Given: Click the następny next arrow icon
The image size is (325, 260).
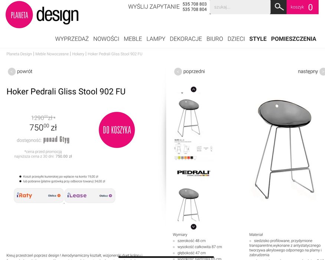Looking at the screenshot, I should coord(322,72).
